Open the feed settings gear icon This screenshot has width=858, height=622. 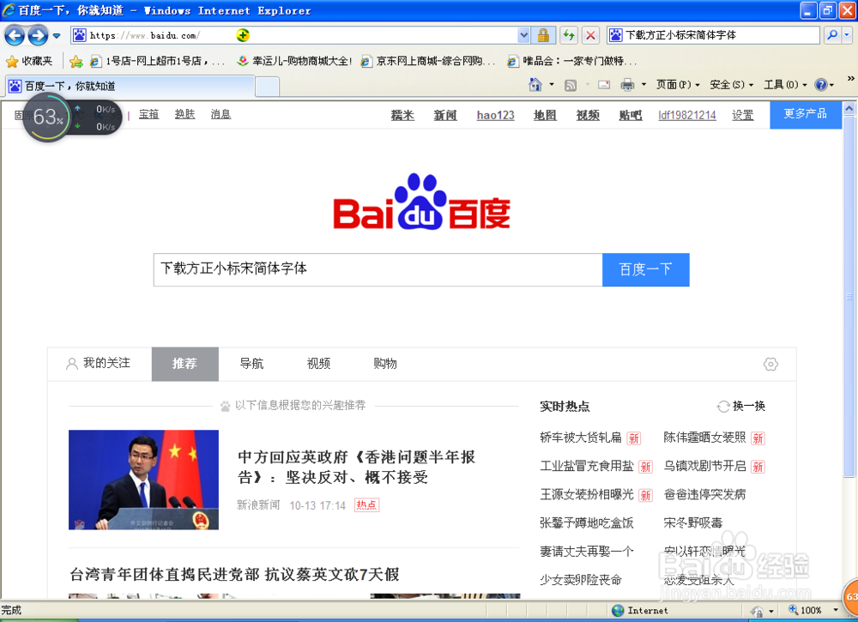coord(770,364)
